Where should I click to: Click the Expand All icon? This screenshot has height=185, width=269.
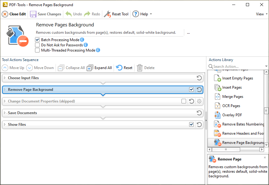coord(90,68)
